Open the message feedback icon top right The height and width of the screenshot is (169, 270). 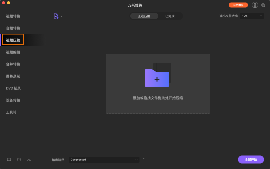point(263,5)
